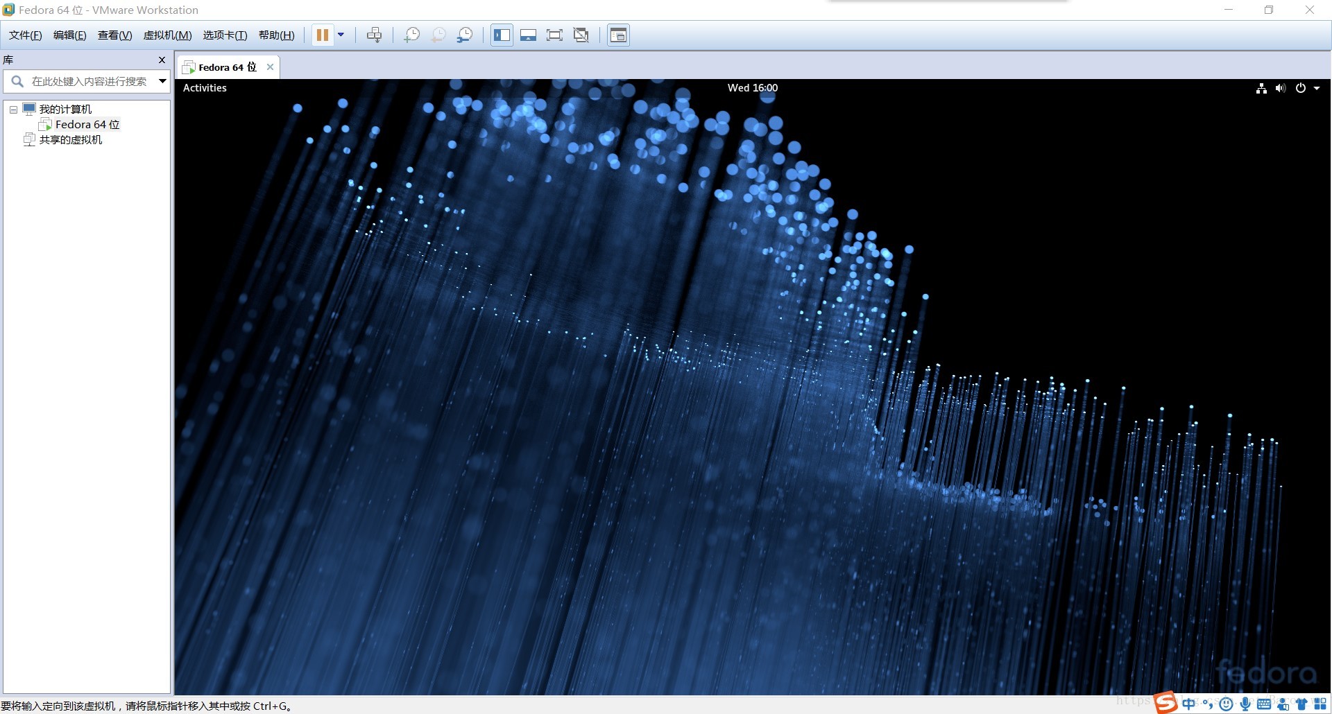
Task: Click the GNOME volume icon
Action: 1281,88
